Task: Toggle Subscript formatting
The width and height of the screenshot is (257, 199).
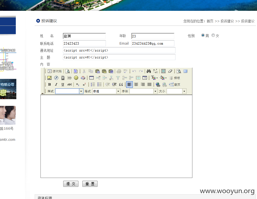Action: [78, 85]
